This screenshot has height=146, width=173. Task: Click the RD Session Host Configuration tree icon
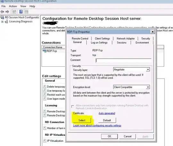pyautogui.click(x=2, y=17)
